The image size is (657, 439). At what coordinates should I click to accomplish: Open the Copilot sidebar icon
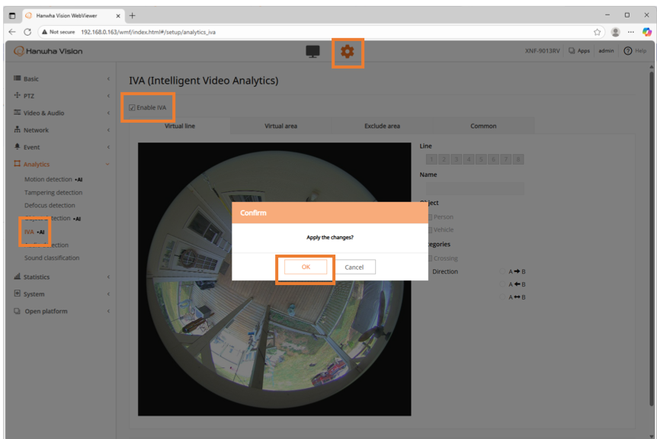tap(647, 32)
